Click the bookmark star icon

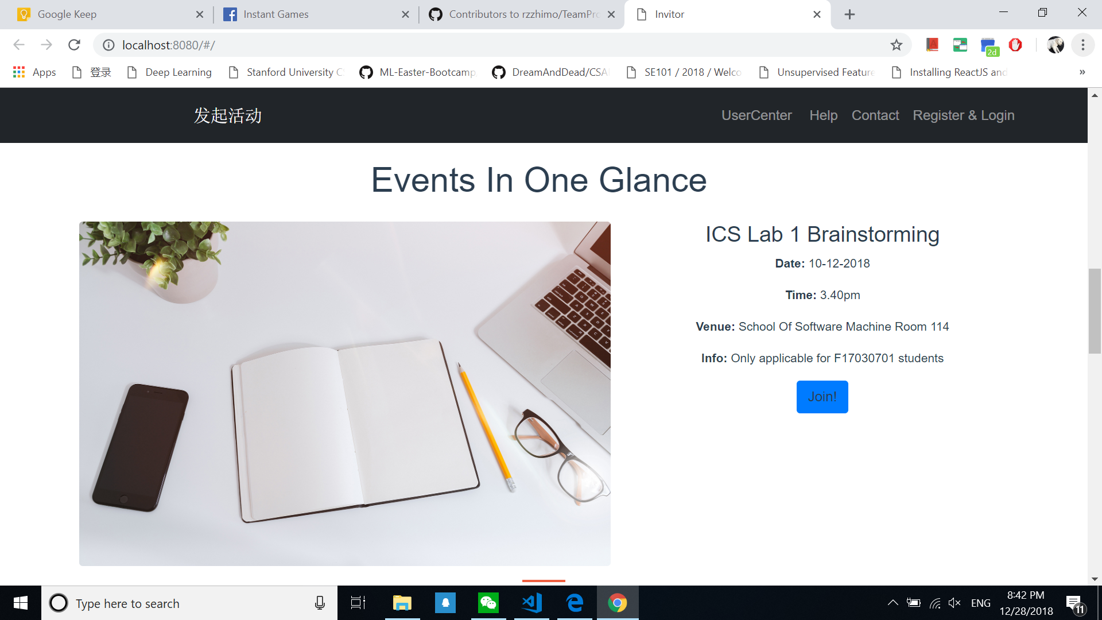coord(896,45)
